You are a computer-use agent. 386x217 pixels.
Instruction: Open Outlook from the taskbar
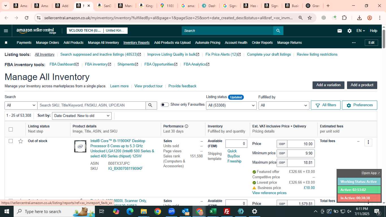[185, 211]
